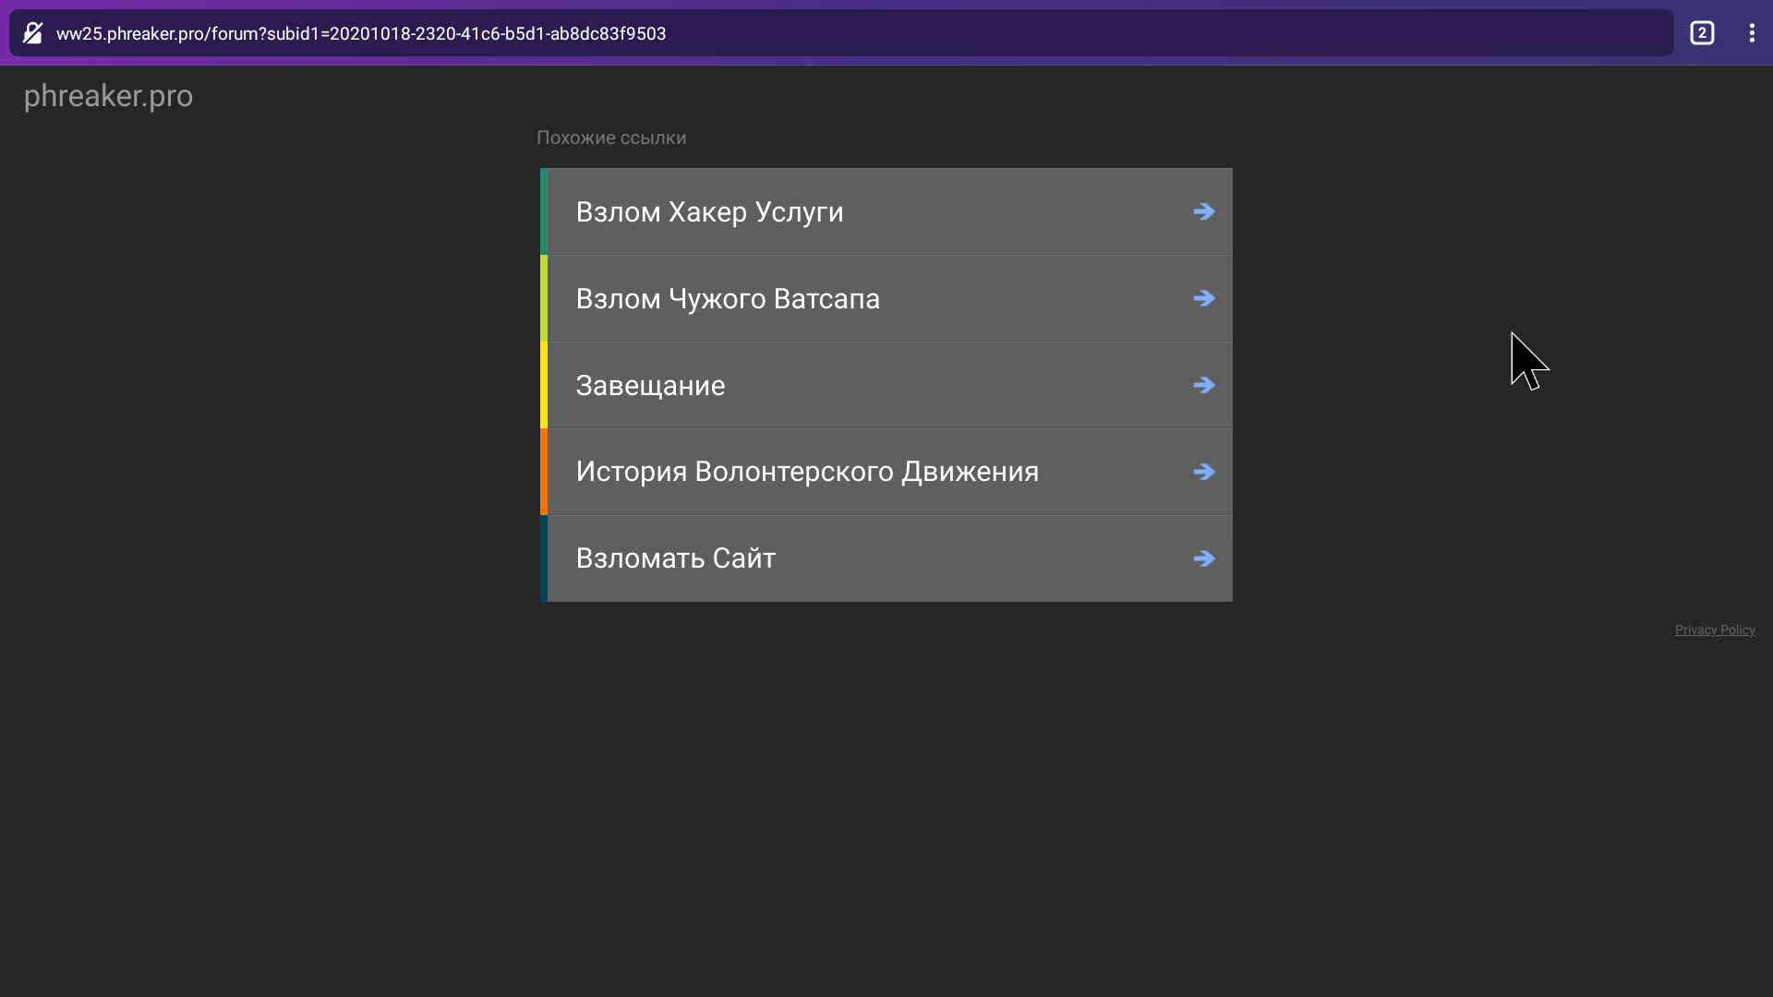Open the Взломать Сайт link

pyautogui.click(x=886, y=559)
